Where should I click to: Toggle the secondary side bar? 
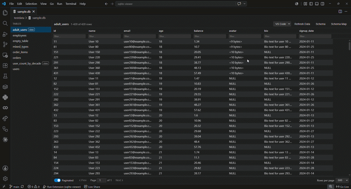[x=322, y=4]
